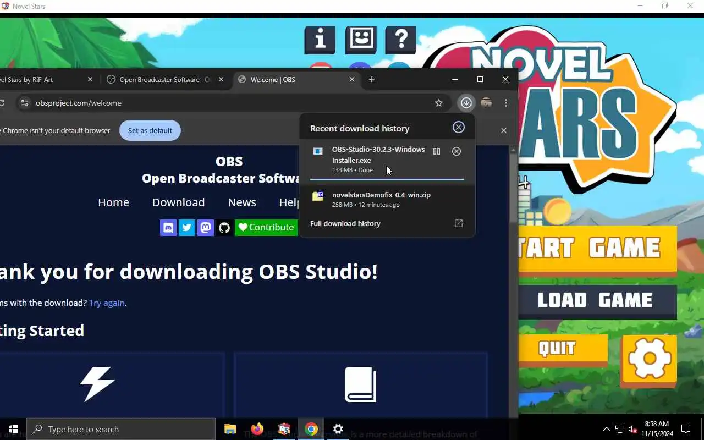
Task: Show hidden system tray icons
Action: [x=607, y=429]
